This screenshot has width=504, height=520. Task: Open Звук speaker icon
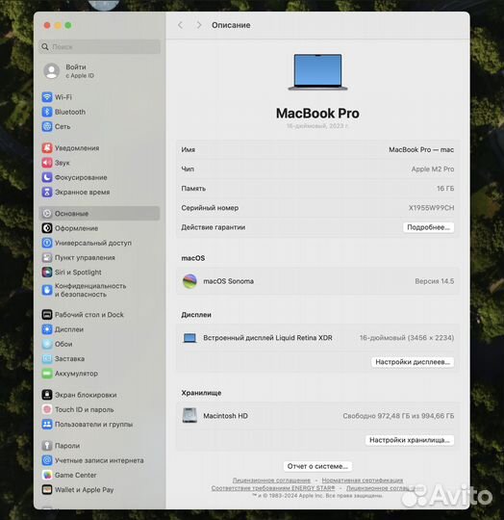pos(47,163)
